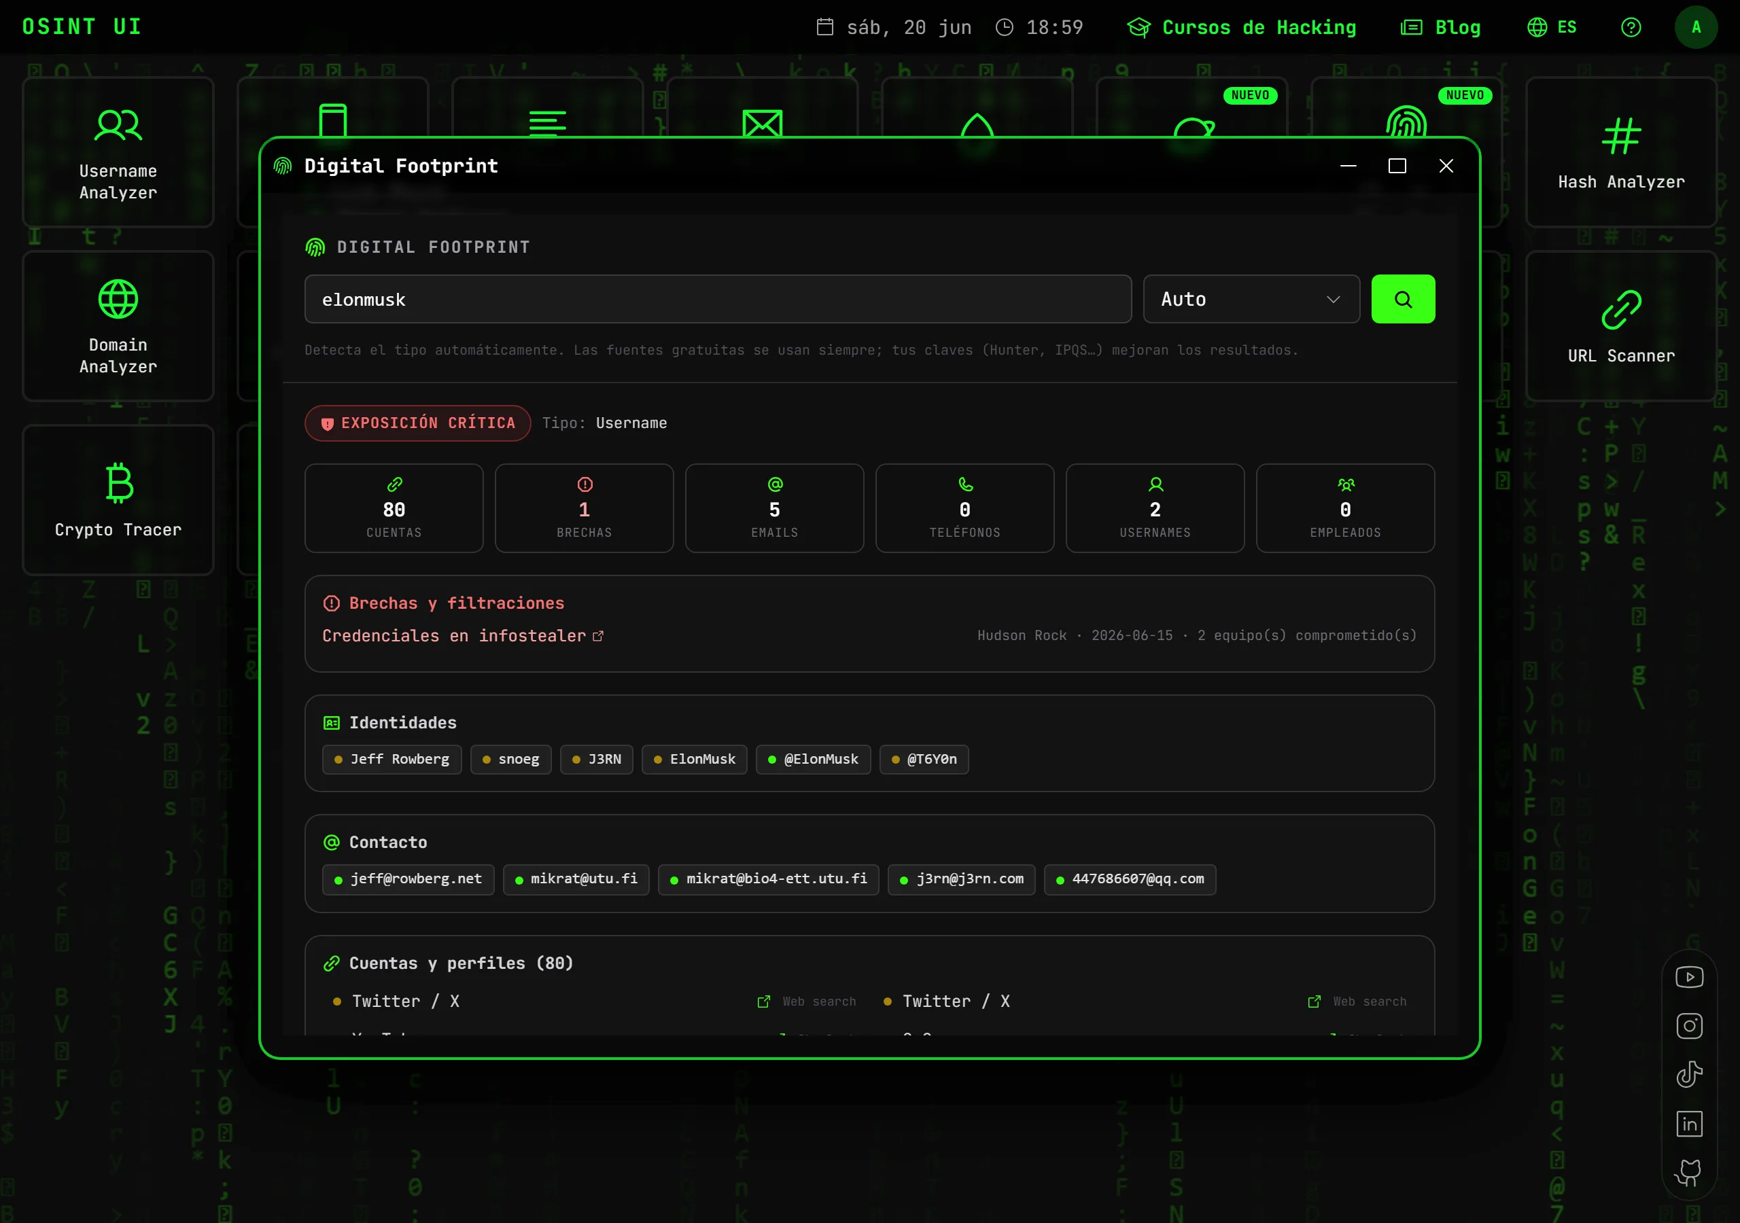1740x1223 pixels.
Task: Expand the Auto search type dropdown
Action: click(x=1251, y=300)
